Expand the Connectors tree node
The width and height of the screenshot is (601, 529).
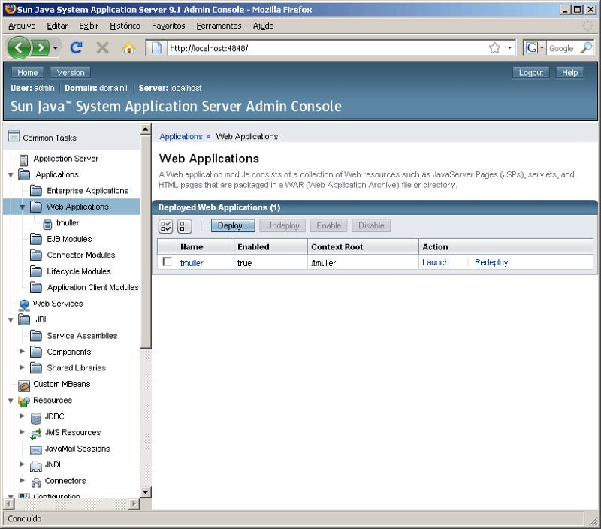pyautogui.click(x=23, y=480)
